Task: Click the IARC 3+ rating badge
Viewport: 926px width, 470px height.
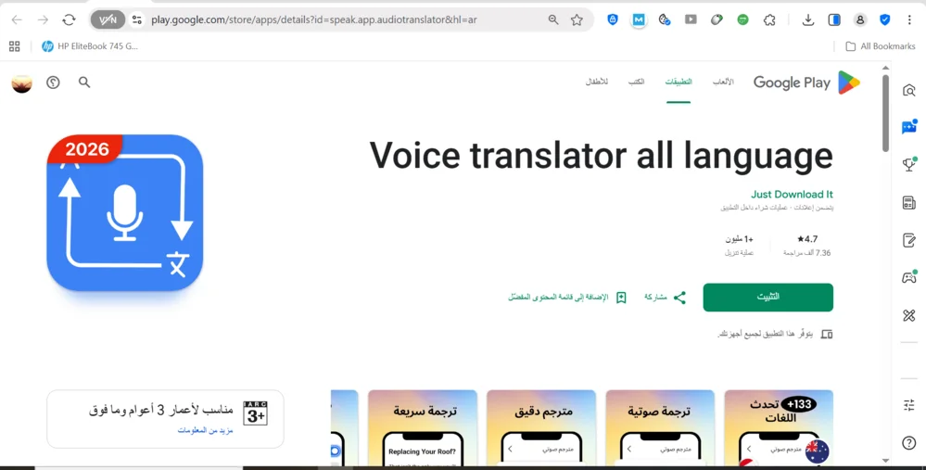Action: pyautogui.click(x=255, y=413)
